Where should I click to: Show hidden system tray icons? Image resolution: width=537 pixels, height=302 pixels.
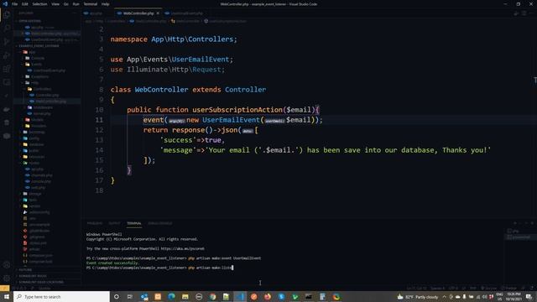click(444, 297)
